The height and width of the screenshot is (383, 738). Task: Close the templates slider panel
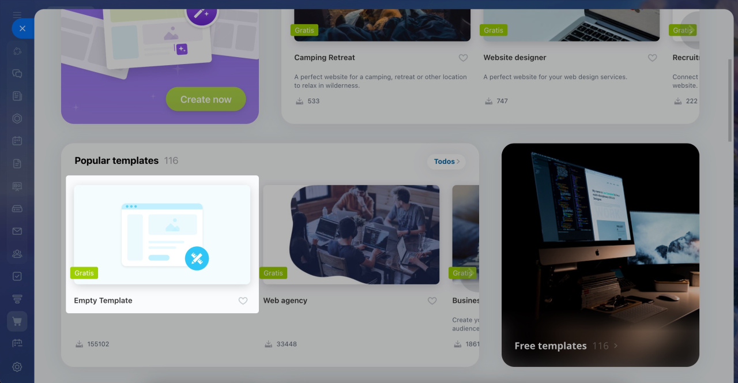(x=22, y=28)
